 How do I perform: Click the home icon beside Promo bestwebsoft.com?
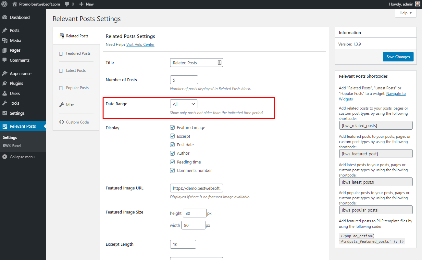coord(15,4)
